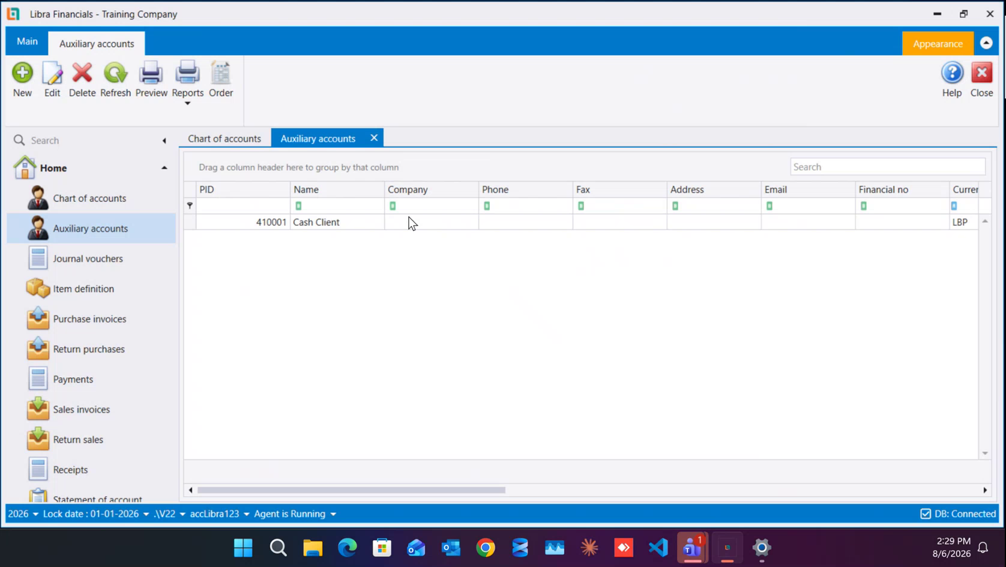Click the New record toolbar icon

pos(22,73)
